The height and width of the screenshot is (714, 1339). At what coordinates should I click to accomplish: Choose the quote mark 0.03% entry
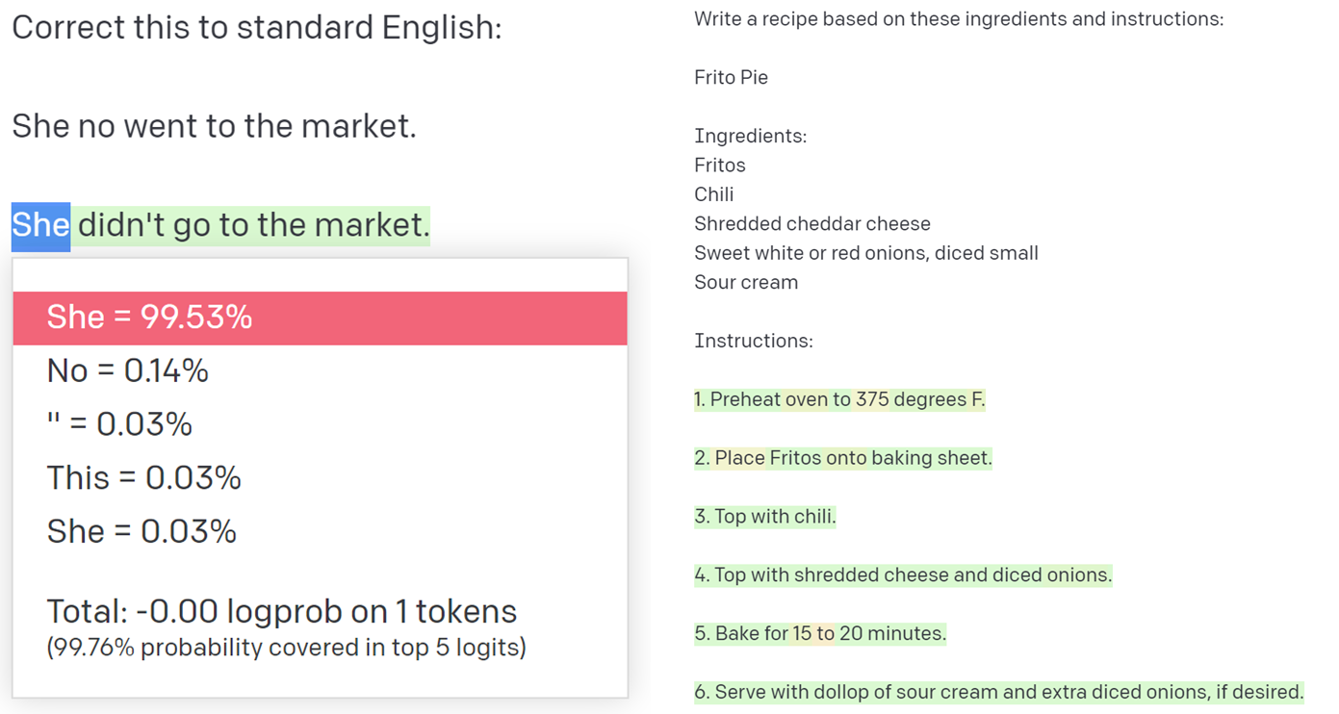coord(119,424)
